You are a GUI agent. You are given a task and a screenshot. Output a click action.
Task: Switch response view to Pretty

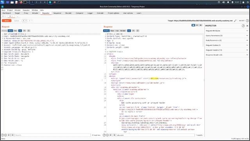click(x=106, y=31)
